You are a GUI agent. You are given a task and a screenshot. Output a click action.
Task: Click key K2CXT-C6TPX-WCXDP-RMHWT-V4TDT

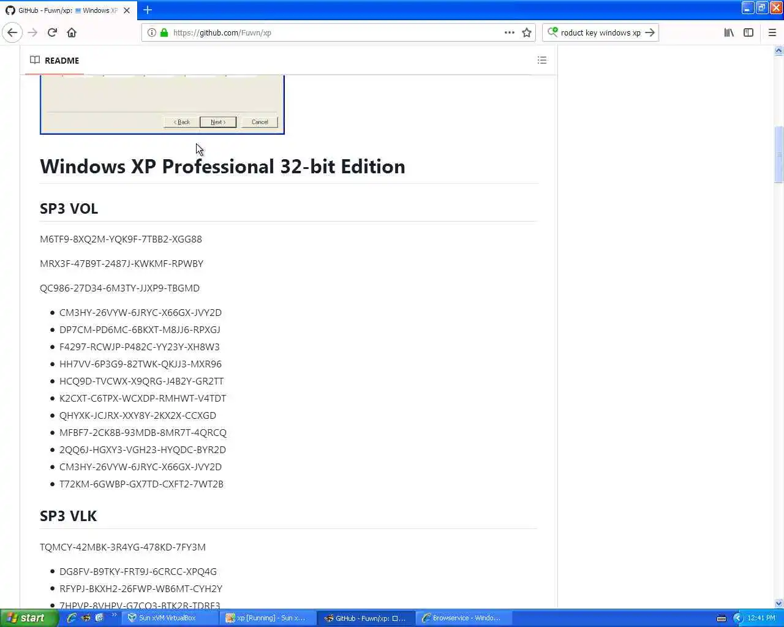[143, 398]
